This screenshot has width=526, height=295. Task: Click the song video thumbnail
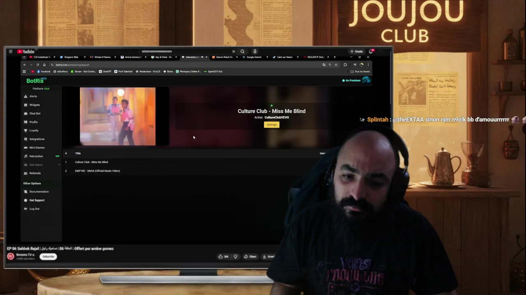(118, 116)
